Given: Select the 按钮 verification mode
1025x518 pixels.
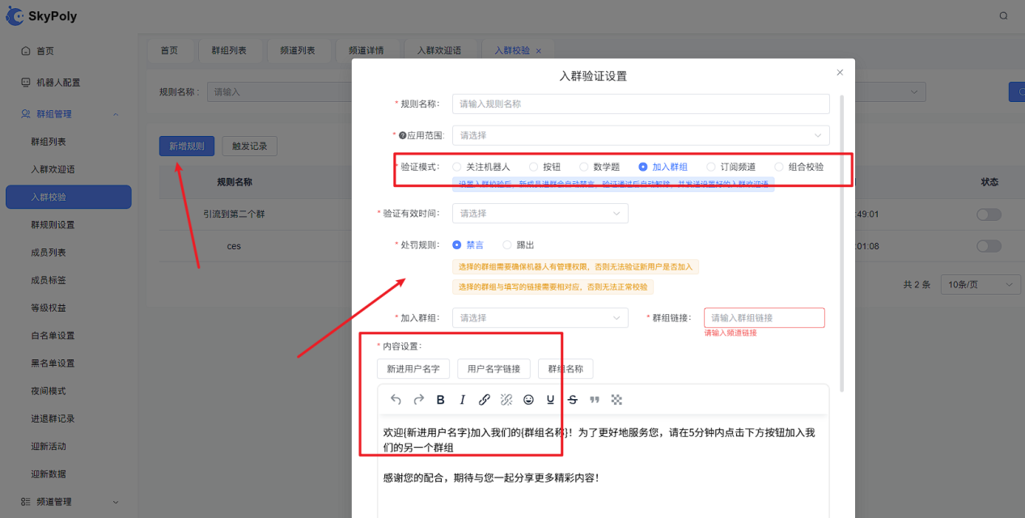Looking at the screenshot, I should tap(544, 167).
